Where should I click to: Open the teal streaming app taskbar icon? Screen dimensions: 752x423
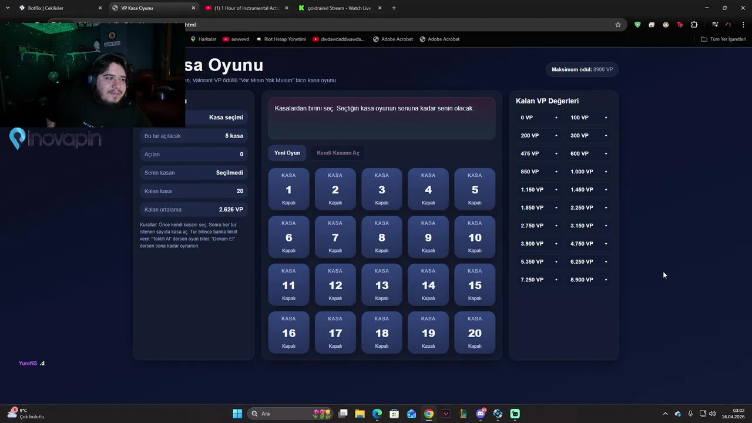pyautogui.click(x=515, y=414)
